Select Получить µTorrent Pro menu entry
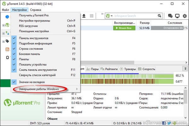This screenshot has width=189, height=126. tap(45, 15)
